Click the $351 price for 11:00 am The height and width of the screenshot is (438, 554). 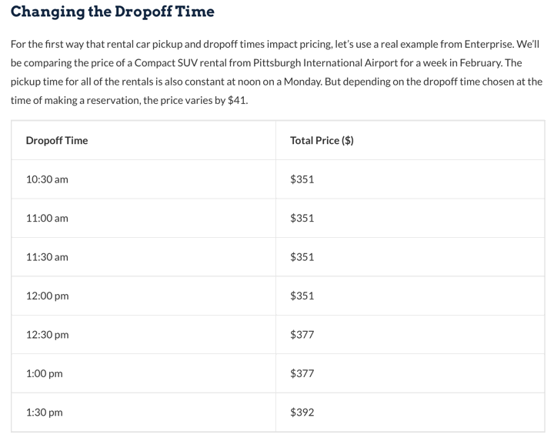coord(302,218)
